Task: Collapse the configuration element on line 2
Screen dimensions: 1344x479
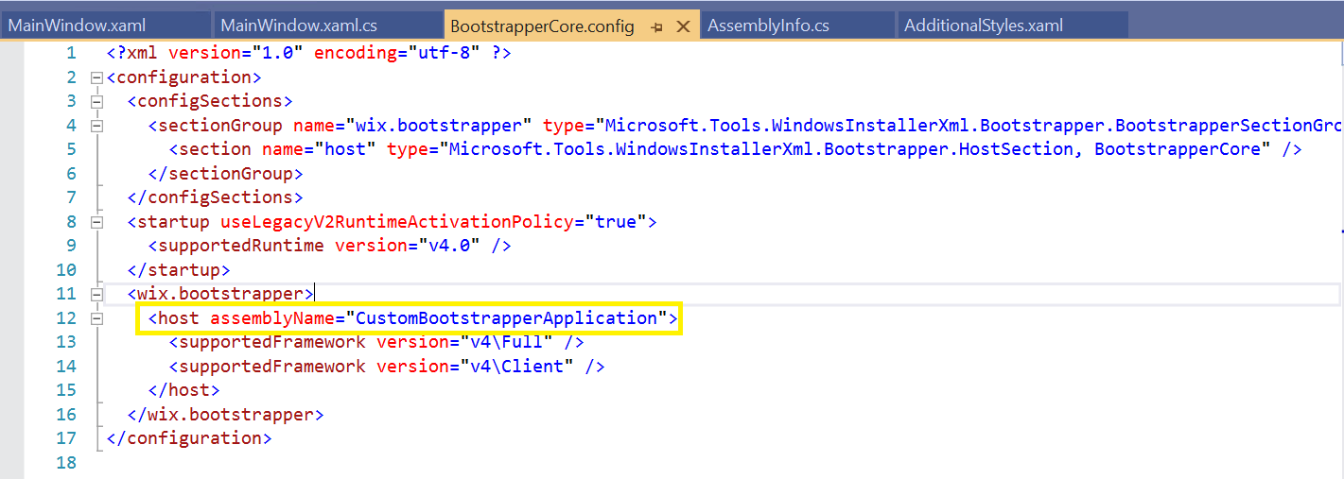Action: click(x=96, y=77)
